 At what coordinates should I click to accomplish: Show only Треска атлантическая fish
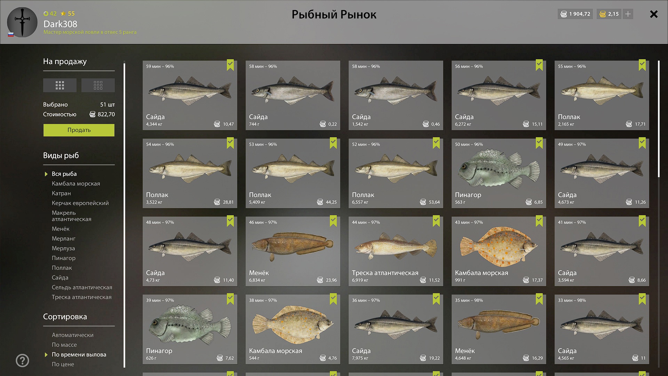82,297
